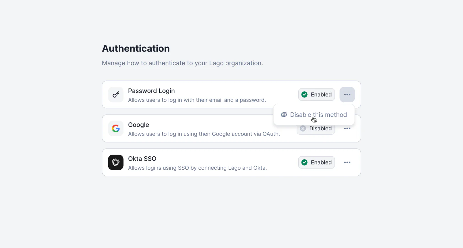This screenshot has height=248, width=463.
Task: Click the Password Login key icon
Action: [116, 95]
